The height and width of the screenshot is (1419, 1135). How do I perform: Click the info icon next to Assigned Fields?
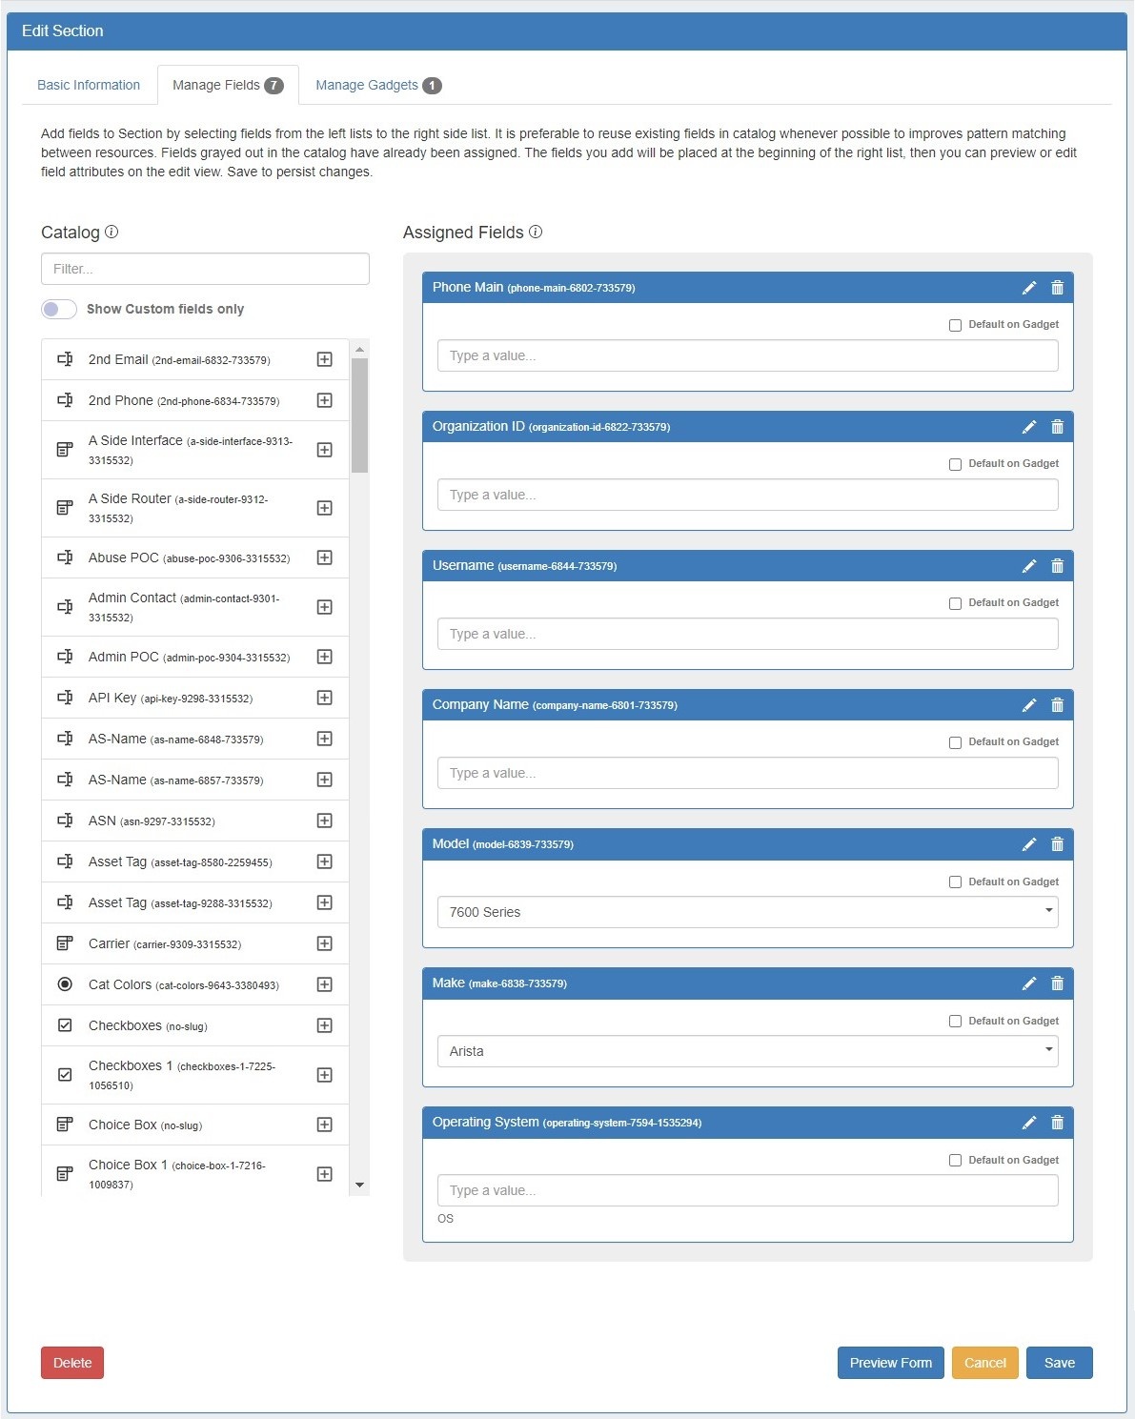coord(536,232)
